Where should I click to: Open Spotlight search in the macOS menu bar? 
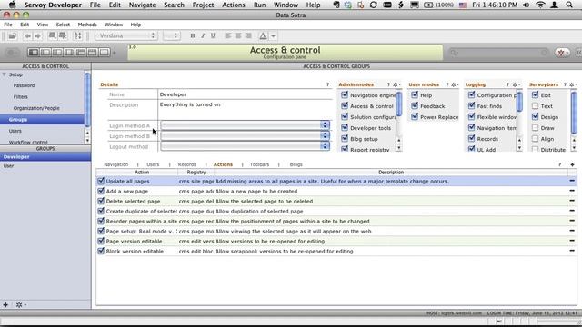pos(569,5)
